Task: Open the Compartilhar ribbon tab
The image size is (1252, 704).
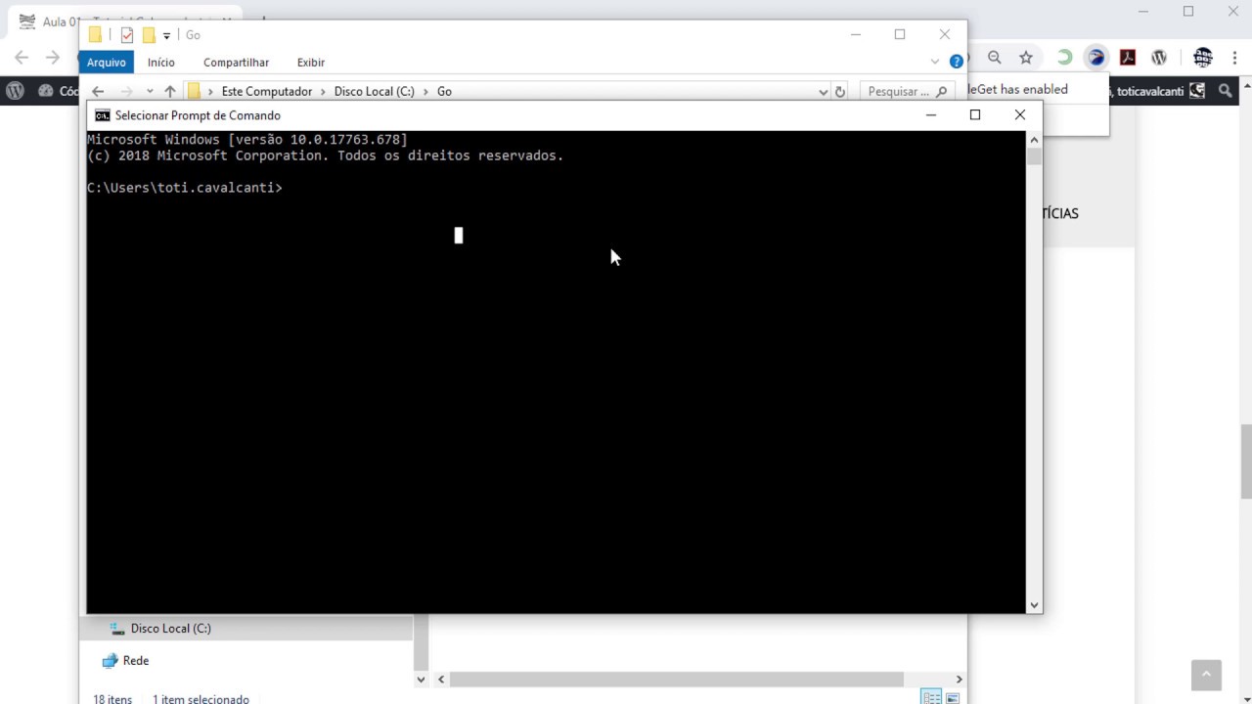Action: [x=236, y=62]
